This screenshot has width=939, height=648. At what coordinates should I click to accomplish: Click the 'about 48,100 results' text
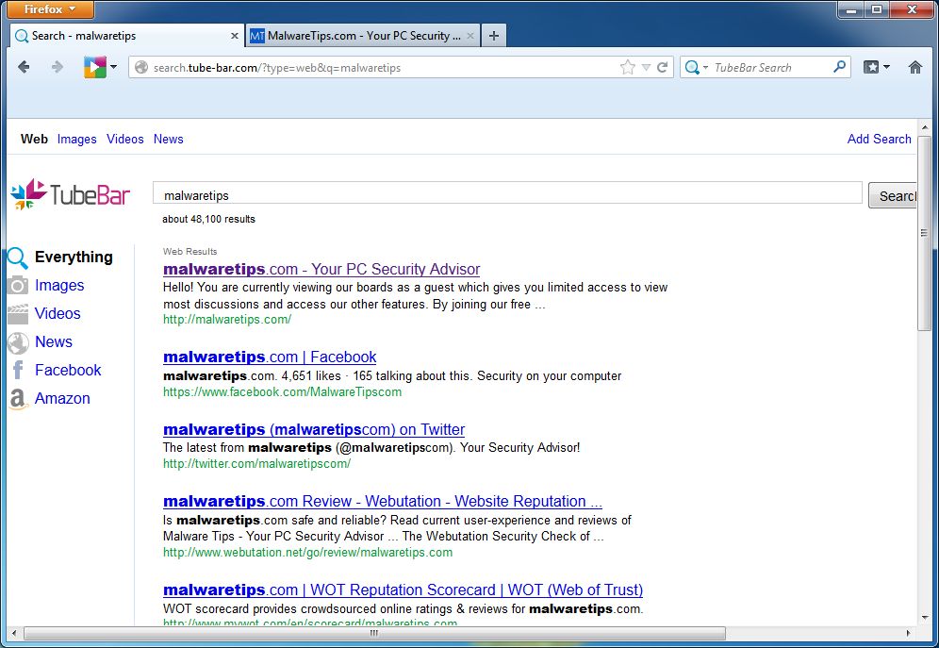point(208,219)
